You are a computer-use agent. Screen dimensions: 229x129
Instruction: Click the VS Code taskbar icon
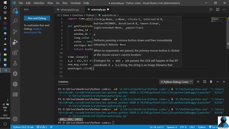tap(5, 70)
